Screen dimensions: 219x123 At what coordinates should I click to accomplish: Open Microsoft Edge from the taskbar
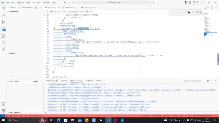[x=59, y=120]
